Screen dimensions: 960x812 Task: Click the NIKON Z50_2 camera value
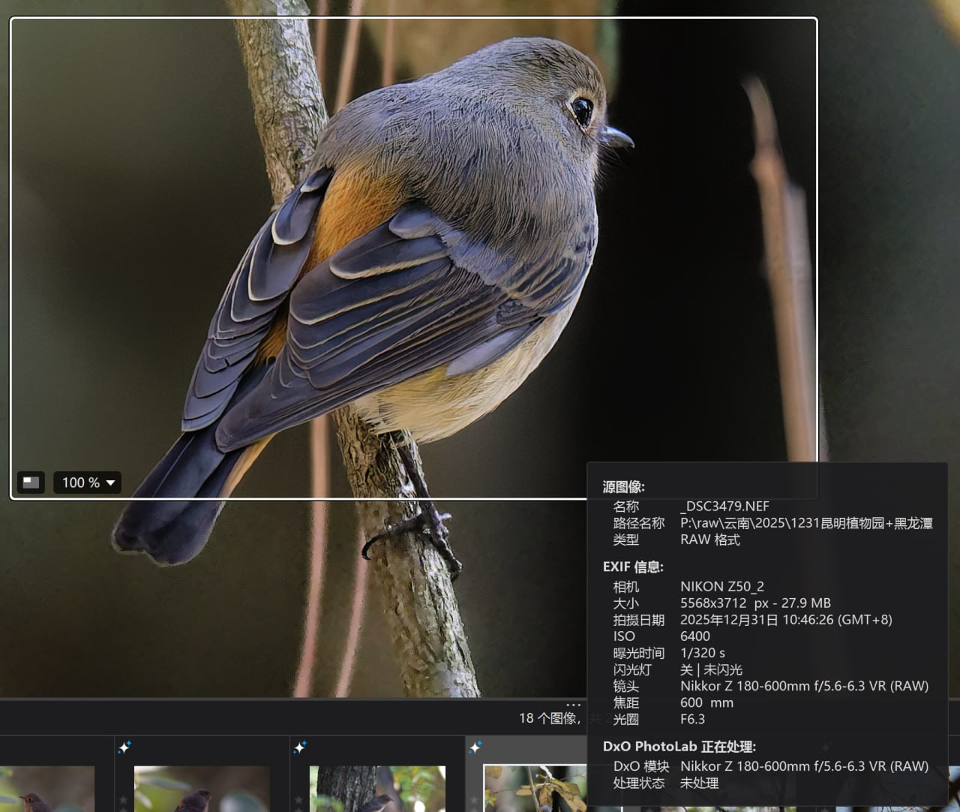tap(721, 586)
